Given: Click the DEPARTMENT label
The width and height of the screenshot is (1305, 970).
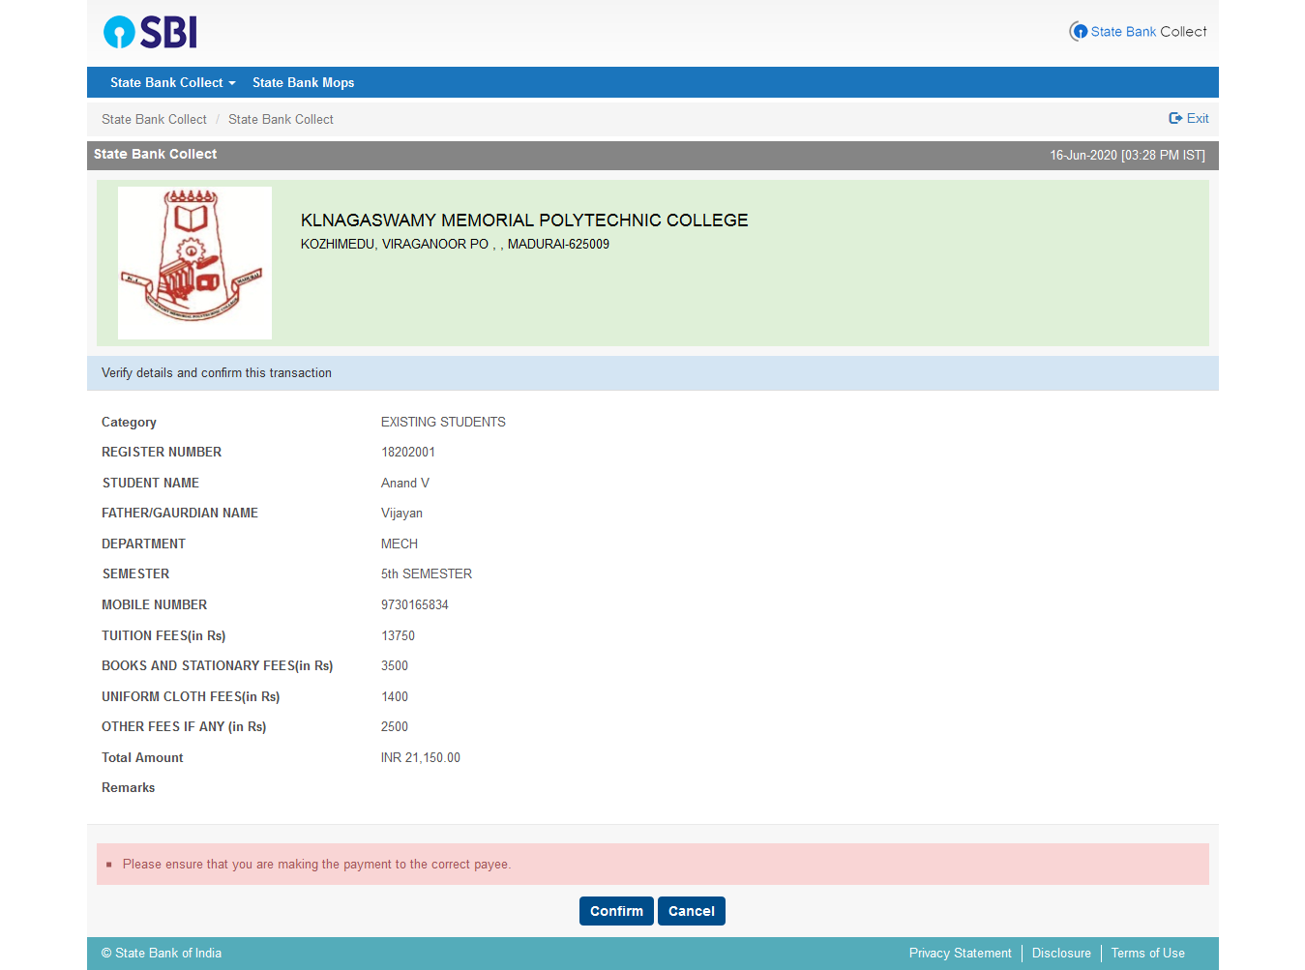Looking at the screenshot, I should coord(143,544).
